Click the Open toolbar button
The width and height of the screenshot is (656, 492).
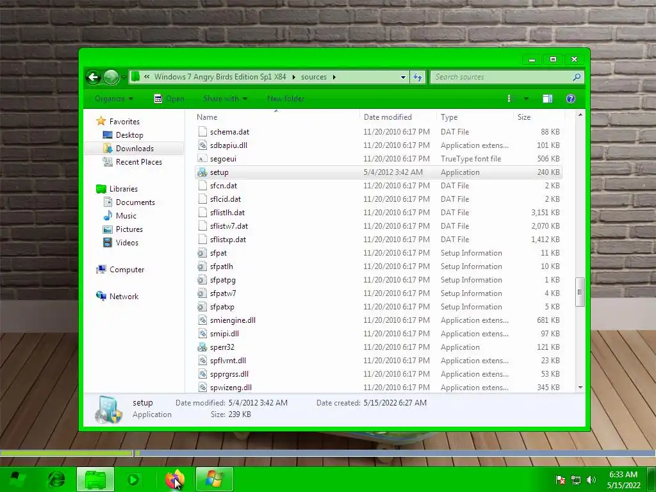tap(169, 99)
